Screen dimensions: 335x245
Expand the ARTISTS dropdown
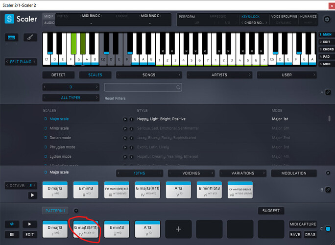pos(219,75)
